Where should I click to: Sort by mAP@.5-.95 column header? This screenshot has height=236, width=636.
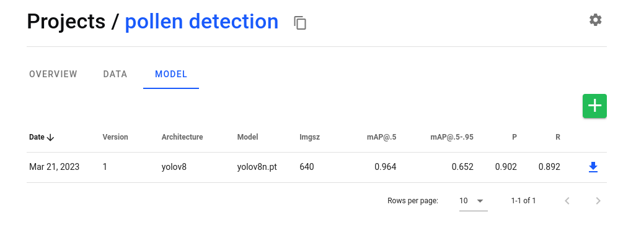click(452, 137)
